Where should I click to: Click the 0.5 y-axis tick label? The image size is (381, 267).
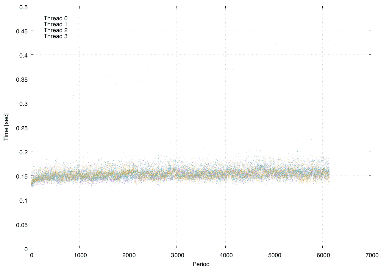(23, 7)
